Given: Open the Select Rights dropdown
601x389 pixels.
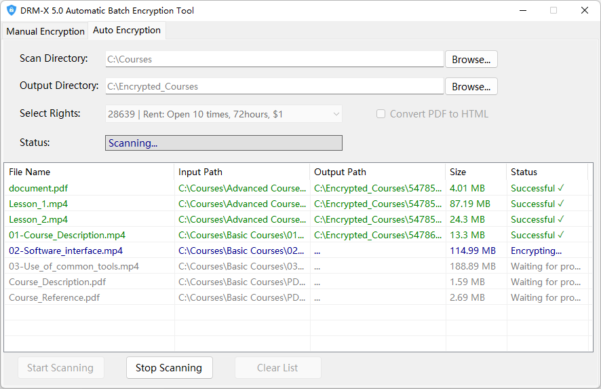Looking at the screenshot, I should pyautogui.click(x=224, y=114).
